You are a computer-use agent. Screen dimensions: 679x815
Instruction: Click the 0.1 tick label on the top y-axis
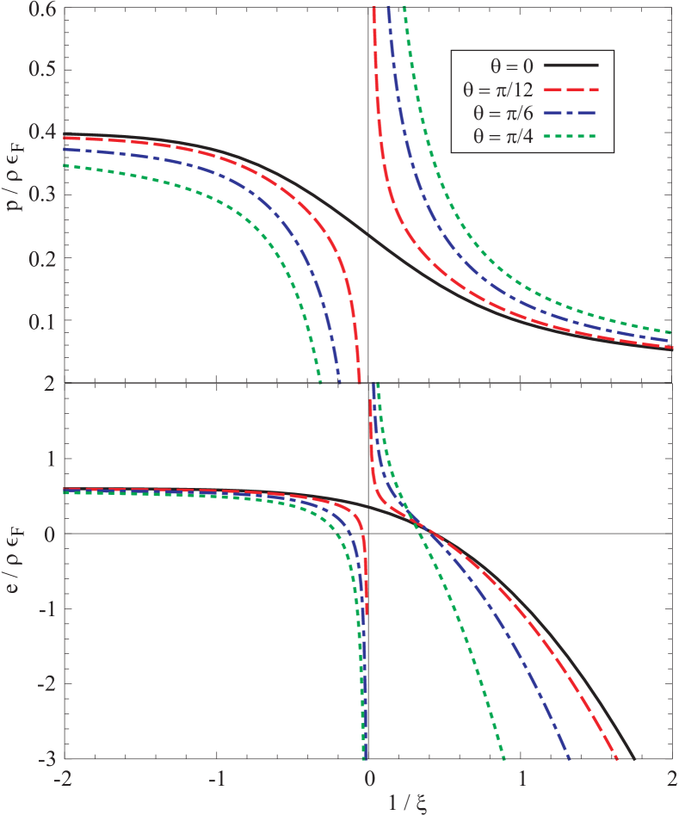point(42,321)
